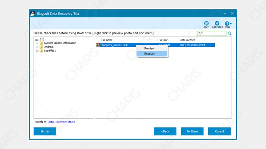The image size is (266, 149).
Task: Click the System Volume Information folder icon
Action: [x=41, y=43]
